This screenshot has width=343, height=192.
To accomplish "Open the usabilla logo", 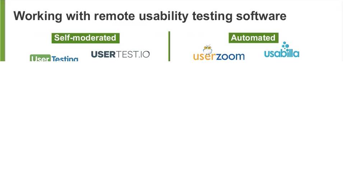I will click(x=282, y=50).
